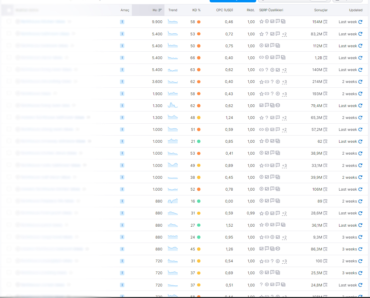
Task: Expand +3 SERP features in the 33,1M row
Action: tap(284, 165)
